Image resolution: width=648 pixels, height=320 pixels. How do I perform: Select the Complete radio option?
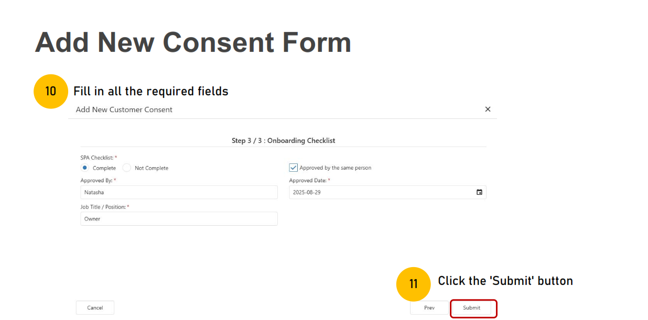pyautogui.click(x=85, y=168)
